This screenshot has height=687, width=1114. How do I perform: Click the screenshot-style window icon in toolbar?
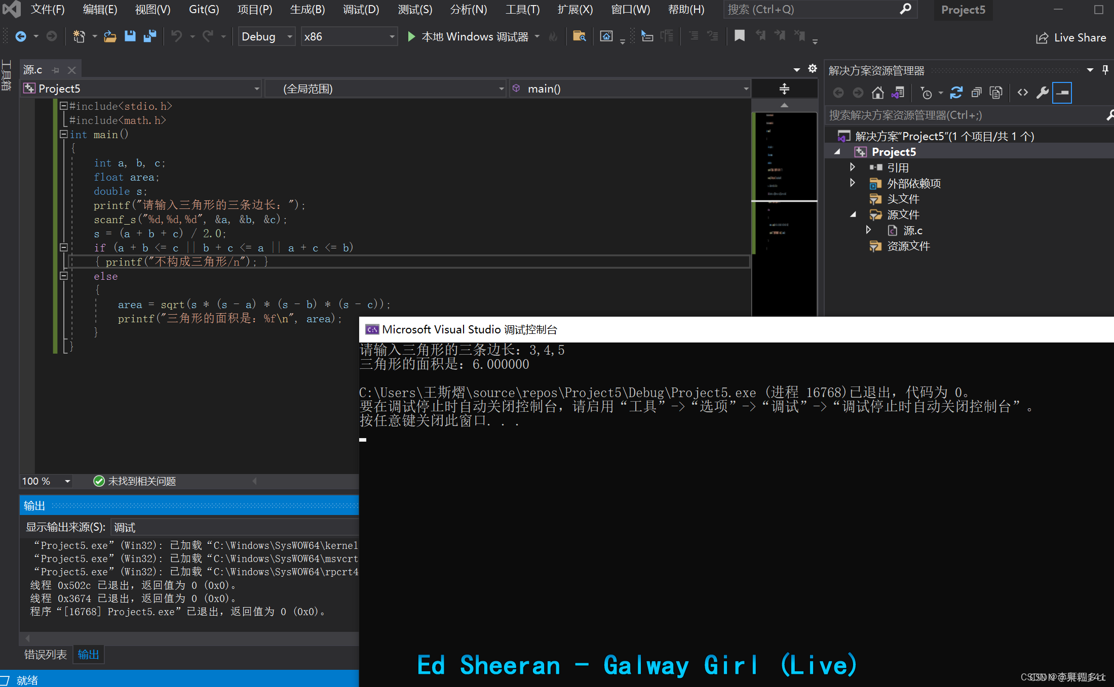[606, 36]
